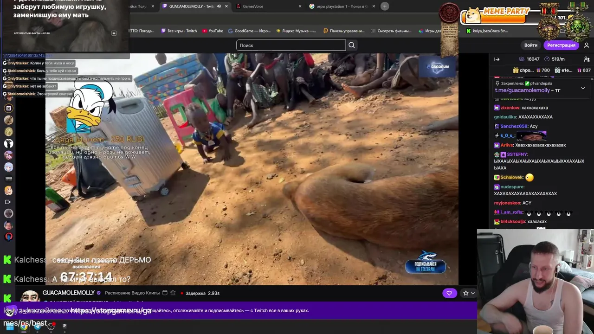The image size is (594, 334).
Task: Open nudespure's chat username
Action: pos(512,187)
